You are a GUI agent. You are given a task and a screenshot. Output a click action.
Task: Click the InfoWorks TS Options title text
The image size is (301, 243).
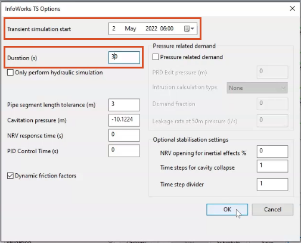point(33,9)
